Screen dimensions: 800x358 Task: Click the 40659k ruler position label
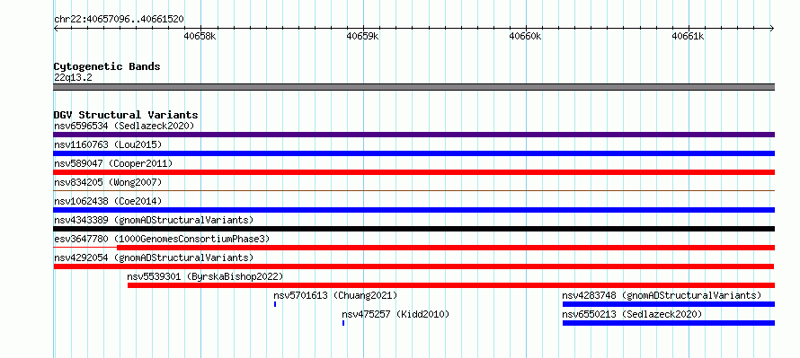(363, 36)
